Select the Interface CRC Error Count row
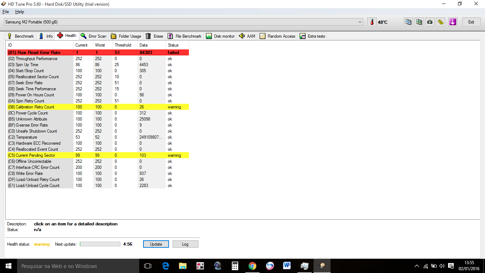 [x=98, y=167]
